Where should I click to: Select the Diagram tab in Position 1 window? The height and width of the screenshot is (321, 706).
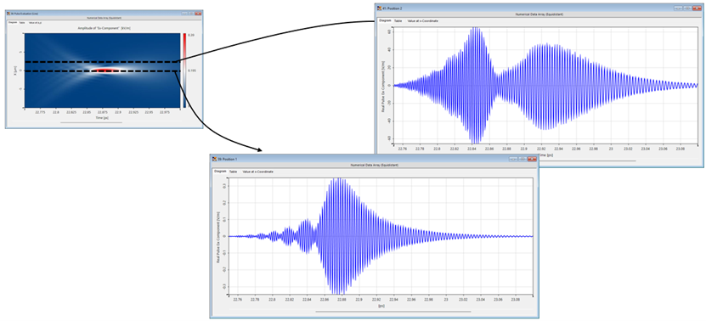click(x=220, y=172)
